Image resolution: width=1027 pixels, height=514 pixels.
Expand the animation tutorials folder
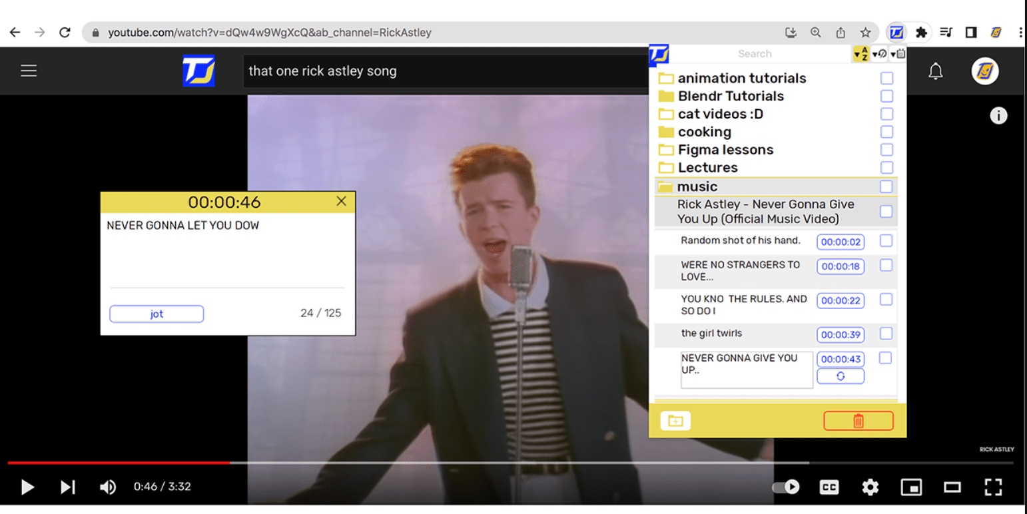point(666,79)
